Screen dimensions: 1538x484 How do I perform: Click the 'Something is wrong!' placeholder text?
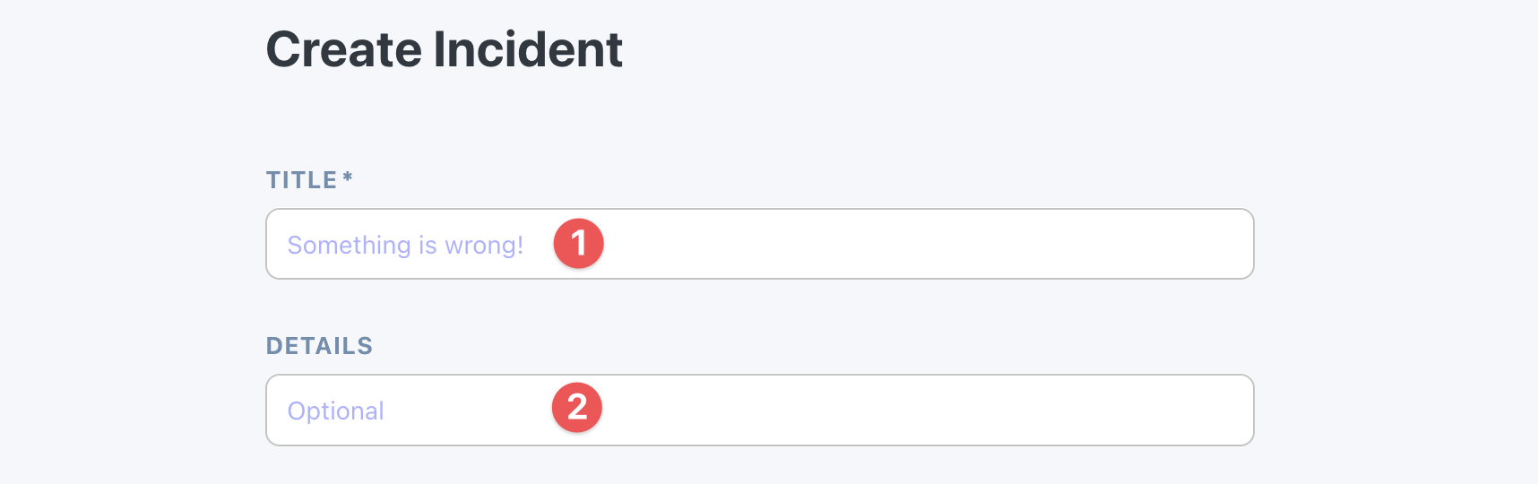click(x=405, y=245)
